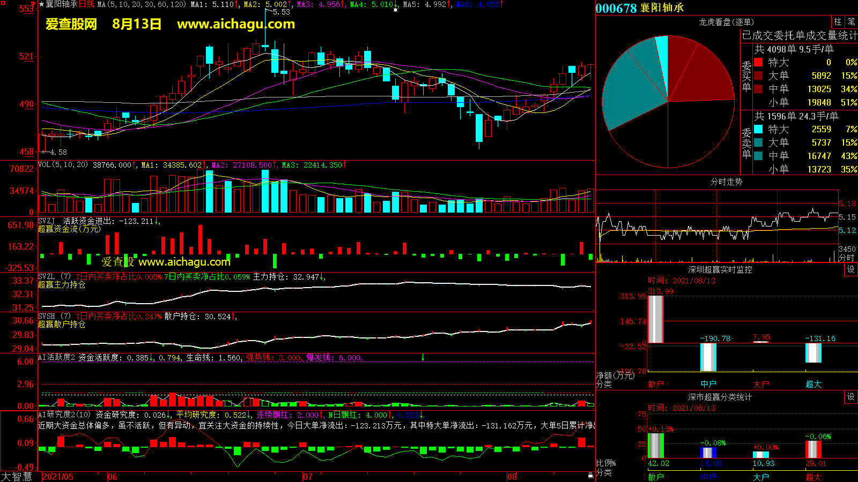Click the 2021/05 date marker on timeline
858x482 pixels.
[58, 477]
